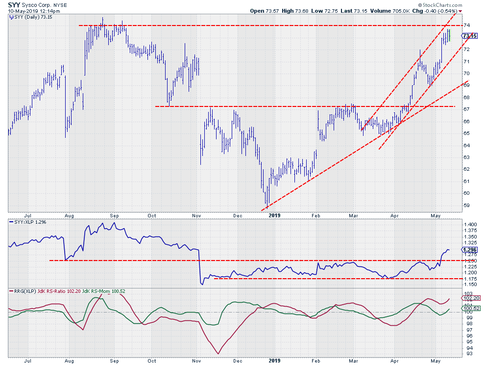Click JdK RS-Mom 100.52 in the legend
The width and height of the screenshot is (485, 365).
click(104, 291)
